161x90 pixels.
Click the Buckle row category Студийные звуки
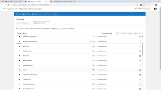point(102,70)
